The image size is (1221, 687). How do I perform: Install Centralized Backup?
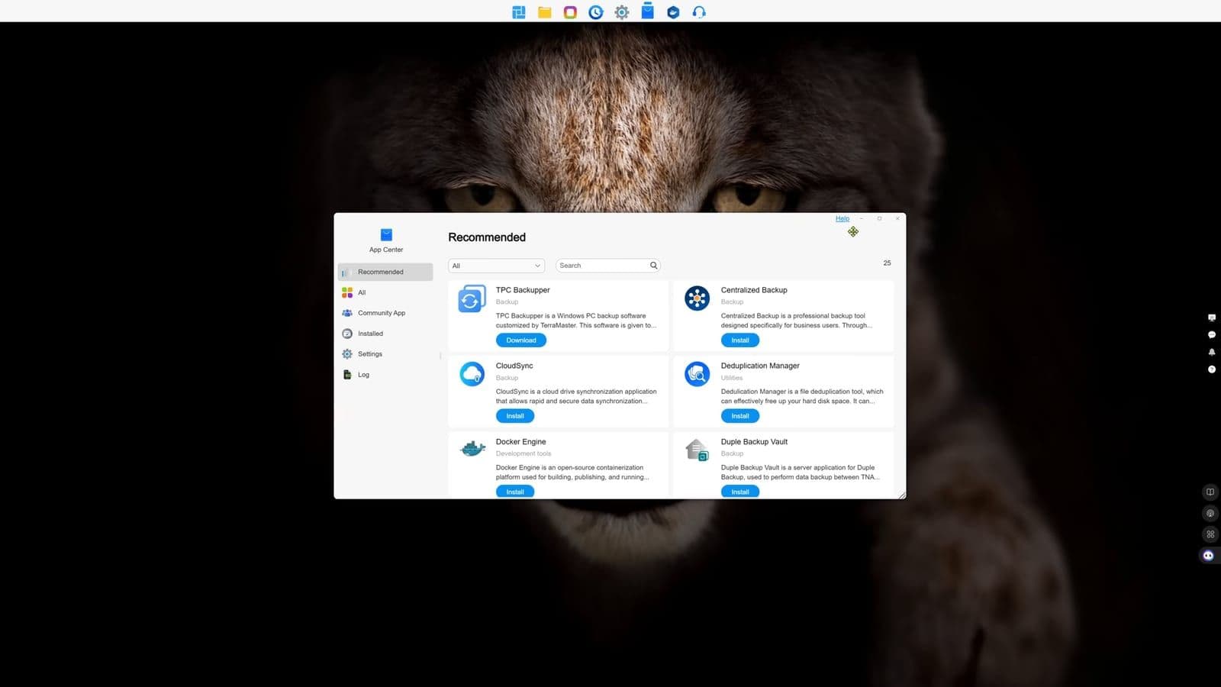(740, 340)
